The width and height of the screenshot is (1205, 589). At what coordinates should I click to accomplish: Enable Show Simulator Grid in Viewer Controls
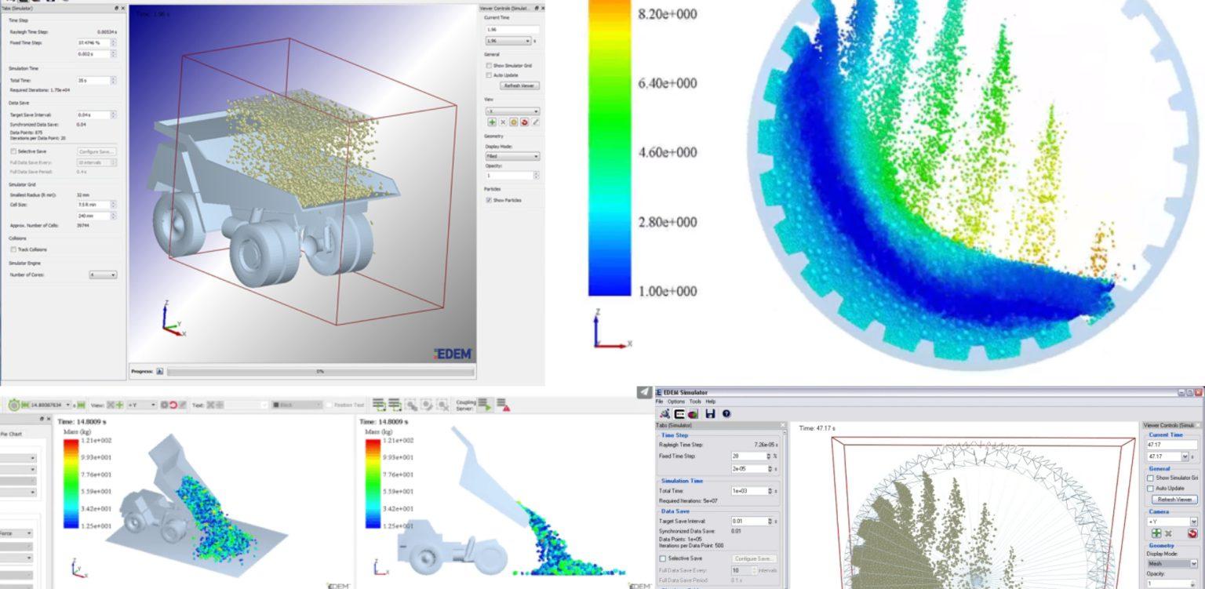[490, 64]
